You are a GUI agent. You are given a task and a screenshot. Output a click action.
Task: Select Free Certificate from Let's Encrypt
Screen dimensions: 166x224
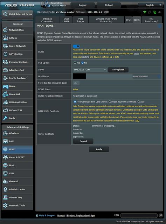[x=75, y=102]
